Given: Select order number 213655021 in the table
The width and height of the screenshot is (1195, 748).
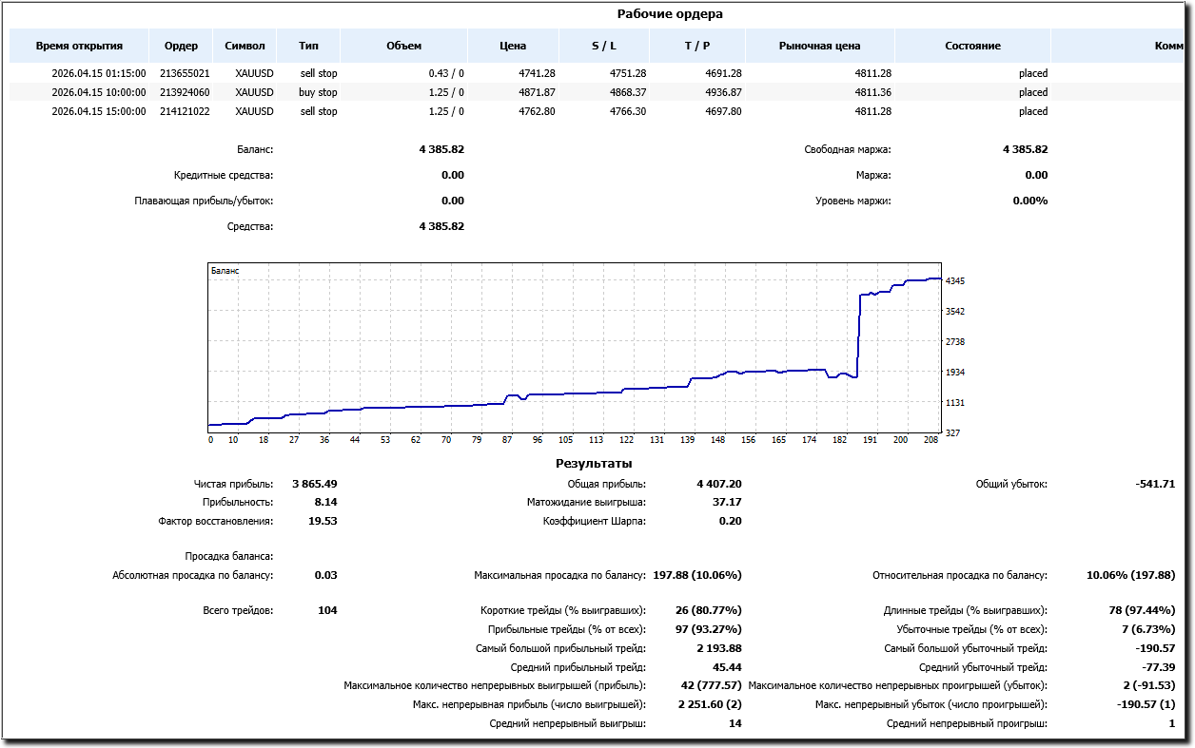Looking at the screenshot, I should (185, 73).
